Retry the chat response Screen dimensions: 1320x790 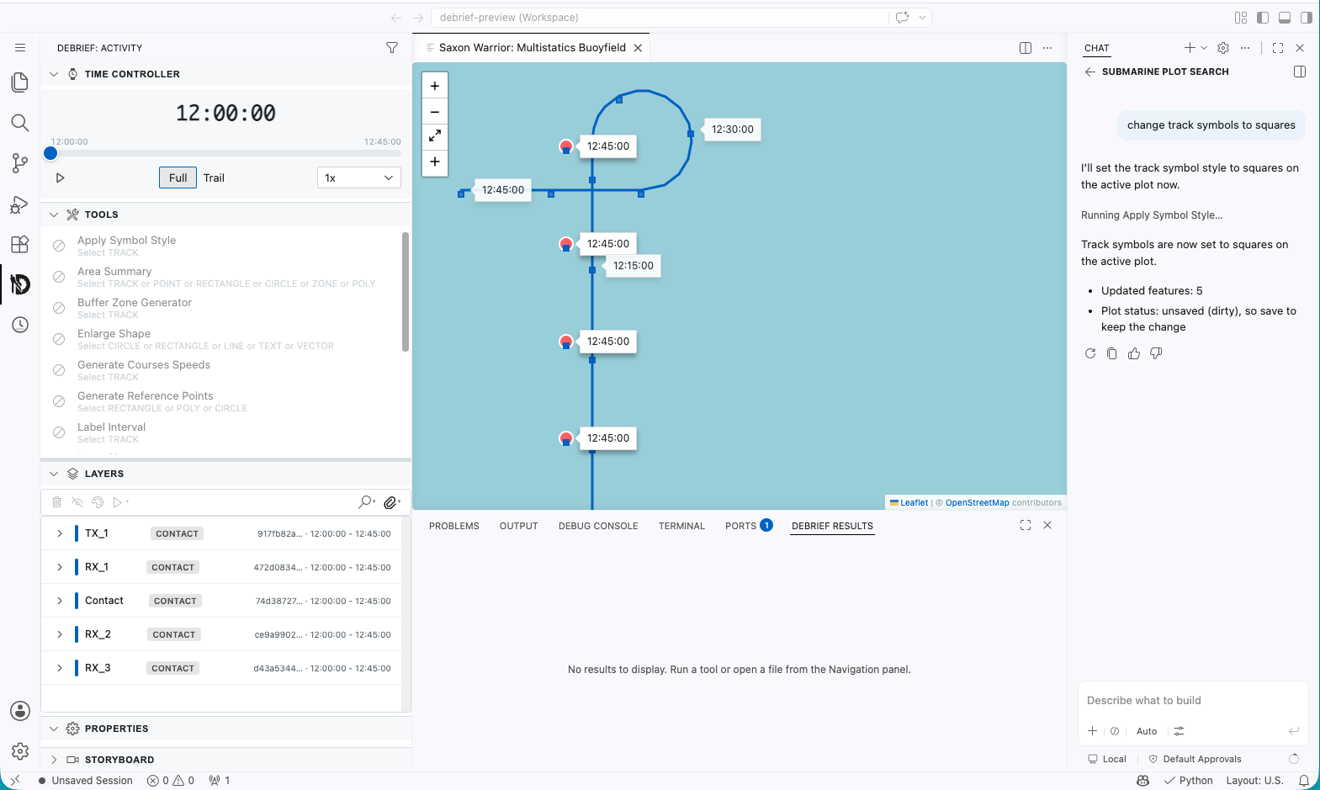1090,353
